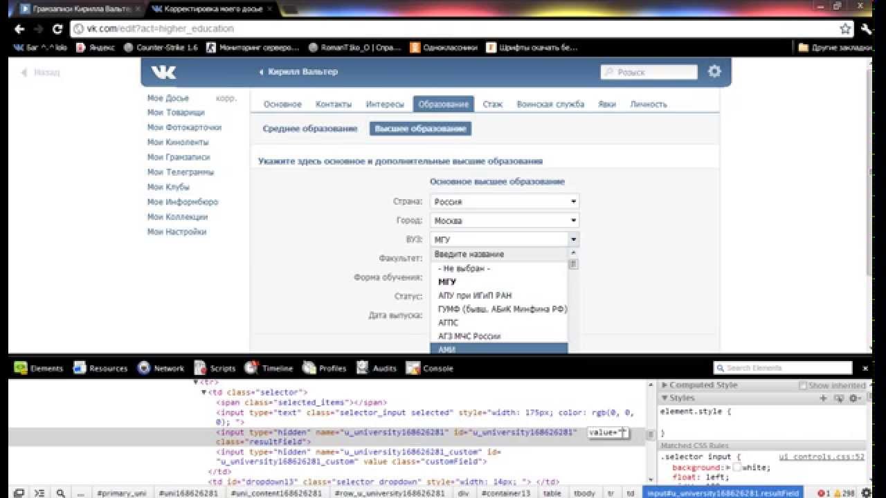Image resolution: width=886 pixels, height=498 pixels.
Task: Focus the Search Elements field in DevTools
Action: (x=783, y=368)
